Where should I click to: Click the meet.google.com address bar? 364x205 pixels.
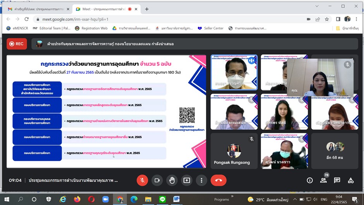click(155, 19)
